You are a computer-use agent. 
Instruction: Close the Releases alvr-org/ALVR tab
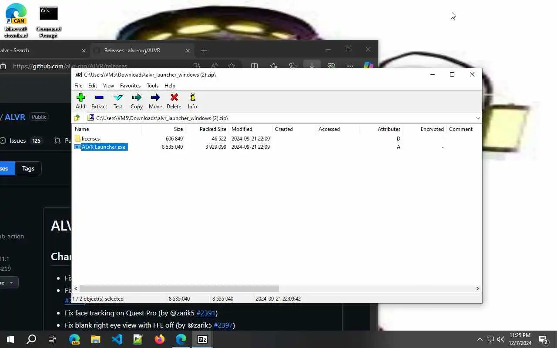[188, 50]
